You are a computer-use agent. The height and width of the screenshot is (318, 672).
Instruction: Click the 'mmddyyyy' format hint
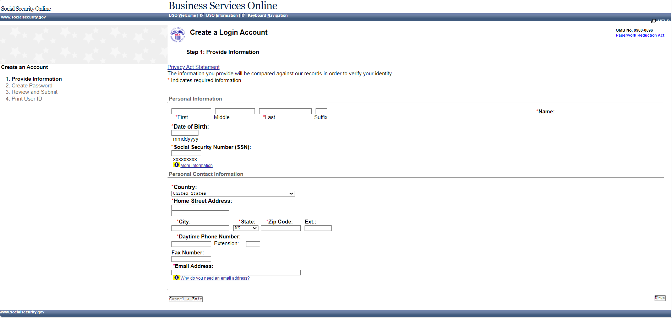(x=186, y=139)
